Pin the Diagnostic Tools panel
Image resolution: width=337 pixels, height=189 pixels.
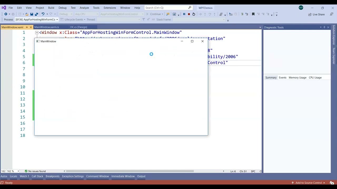point(324,27)
